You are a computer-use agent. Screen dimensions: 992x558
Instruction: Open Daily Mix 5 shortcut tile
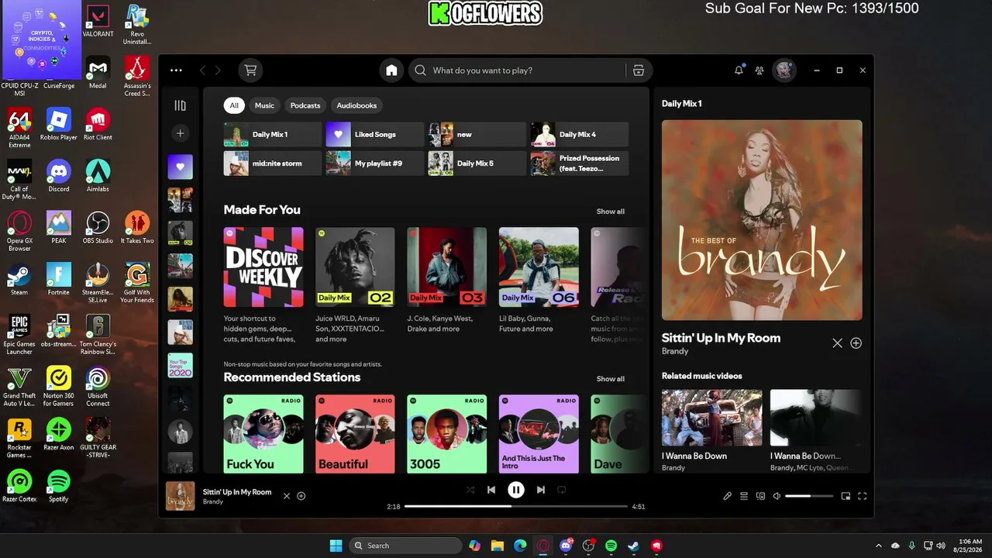point(477,163)
